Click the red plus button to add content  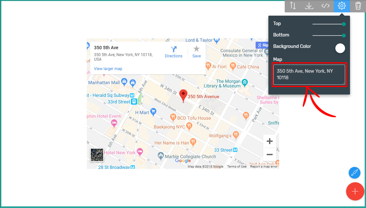point(355,191)
